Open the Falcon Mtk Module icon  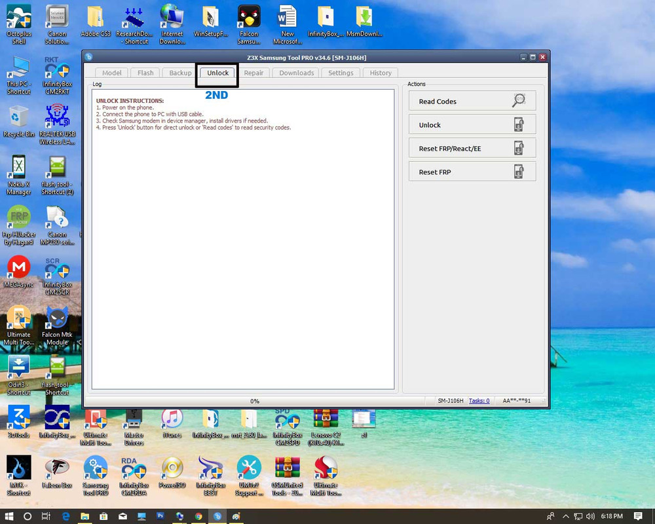[57, 325]
